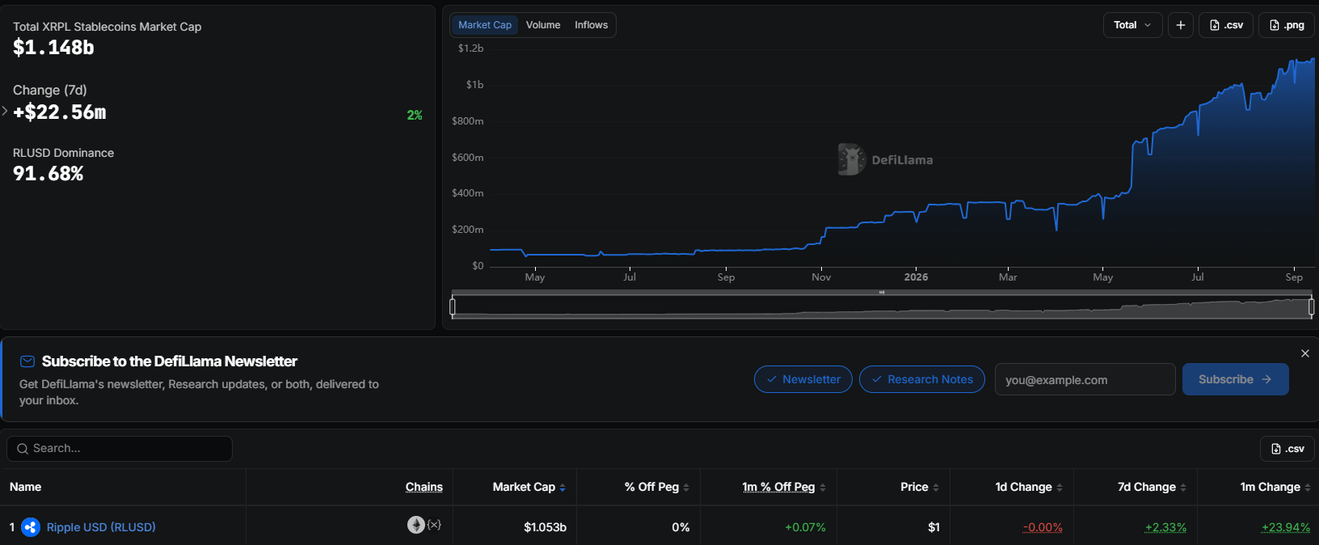1319x545 pixels.
Task: Click the 2026 label on chart axis
Action: click(916, 277)
